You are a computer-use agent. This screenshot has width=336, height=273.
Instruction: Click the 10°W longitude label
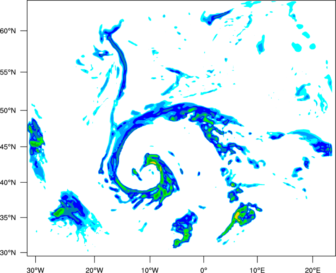[x=150, y=270]
